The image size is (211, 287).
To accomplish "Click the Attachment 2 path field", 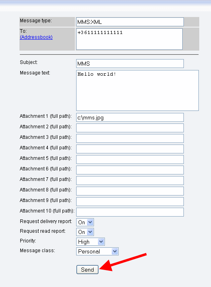I will click(x=130, y=128).
